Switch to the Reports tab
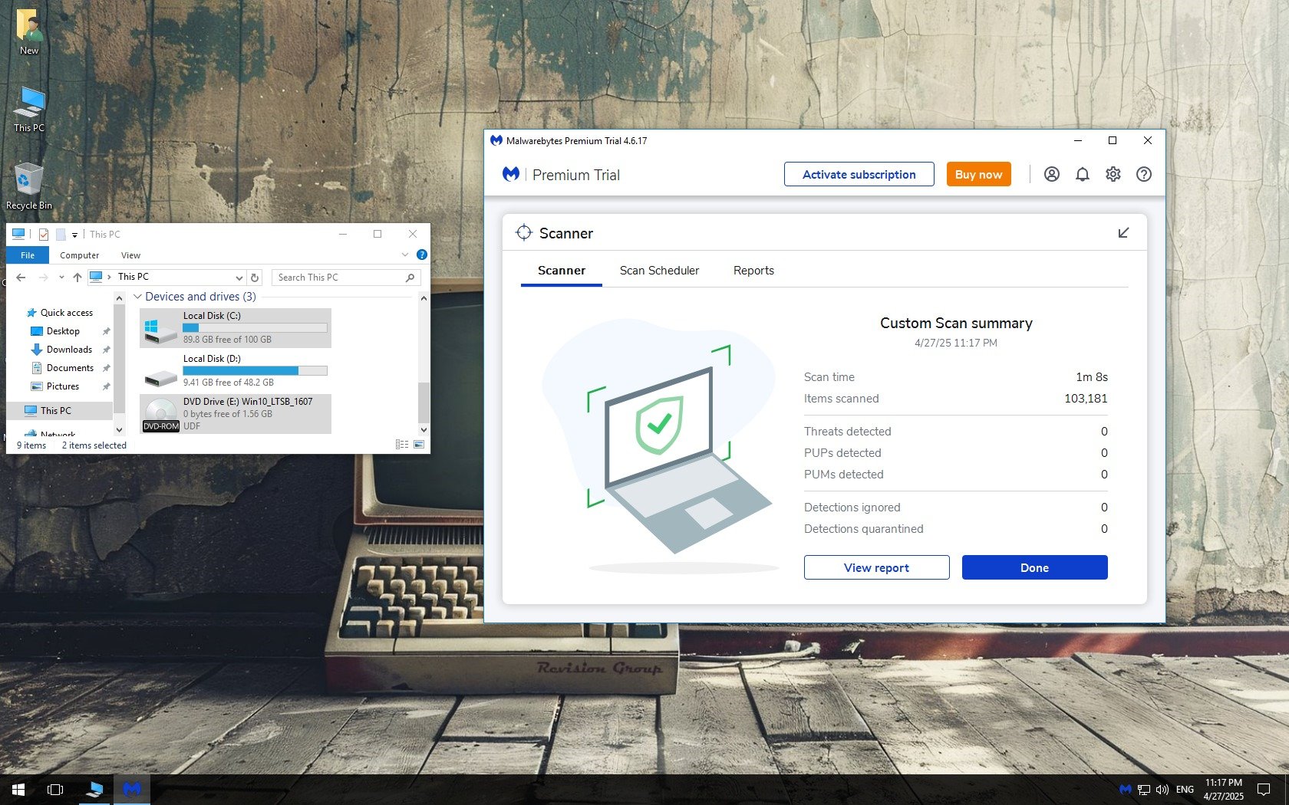 [x=753, y=271]
